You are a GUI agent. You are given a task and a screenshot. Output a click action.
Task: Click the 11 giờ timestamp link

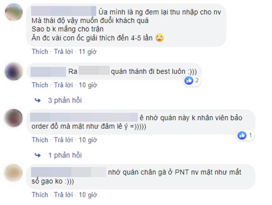click(x=88, y=51)
